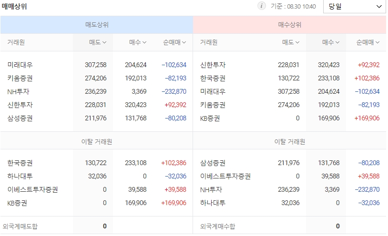Click the 매매상위 section title
The width and height of the screenshot is (388, 236).
coord(14,7)
